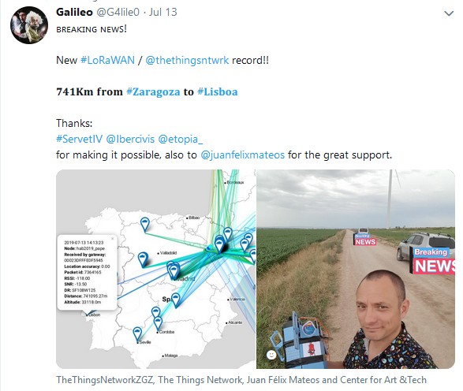This screenshot has width=463, height=391.
Task: Open the selfie photo on dirt road
Action: coord(356,269)
